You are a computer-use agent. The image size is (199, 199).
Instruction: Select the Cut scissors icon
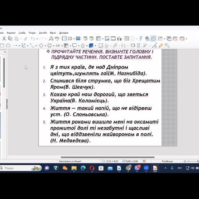coord(4,38)
